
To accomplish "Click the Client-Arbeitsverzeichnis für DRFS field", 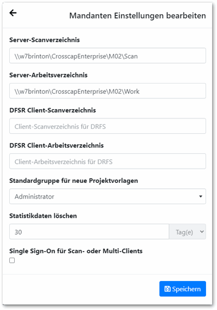I will point(107,161).
